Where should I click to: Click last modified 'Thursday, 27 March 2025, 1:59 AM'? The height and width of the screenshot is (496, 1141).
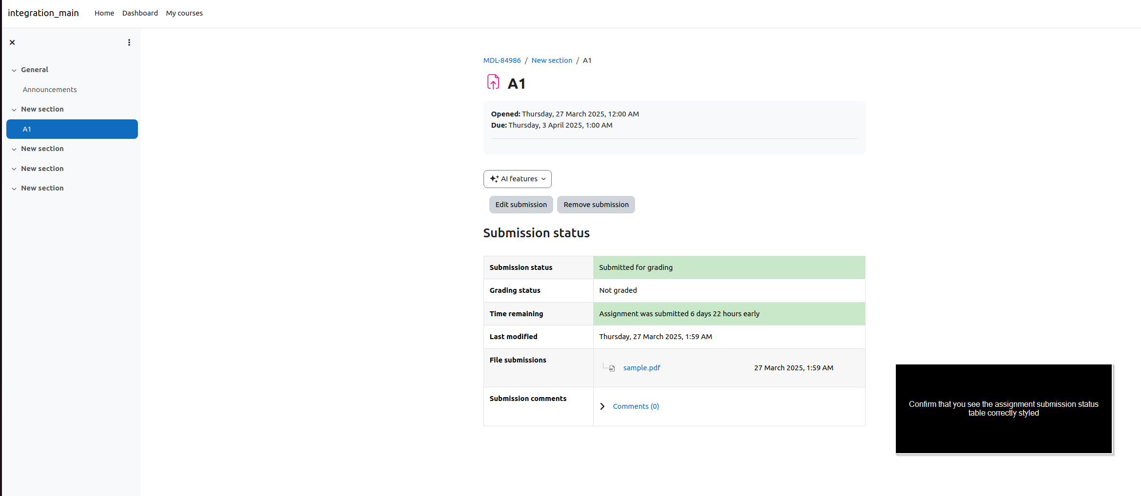[656, 337]
